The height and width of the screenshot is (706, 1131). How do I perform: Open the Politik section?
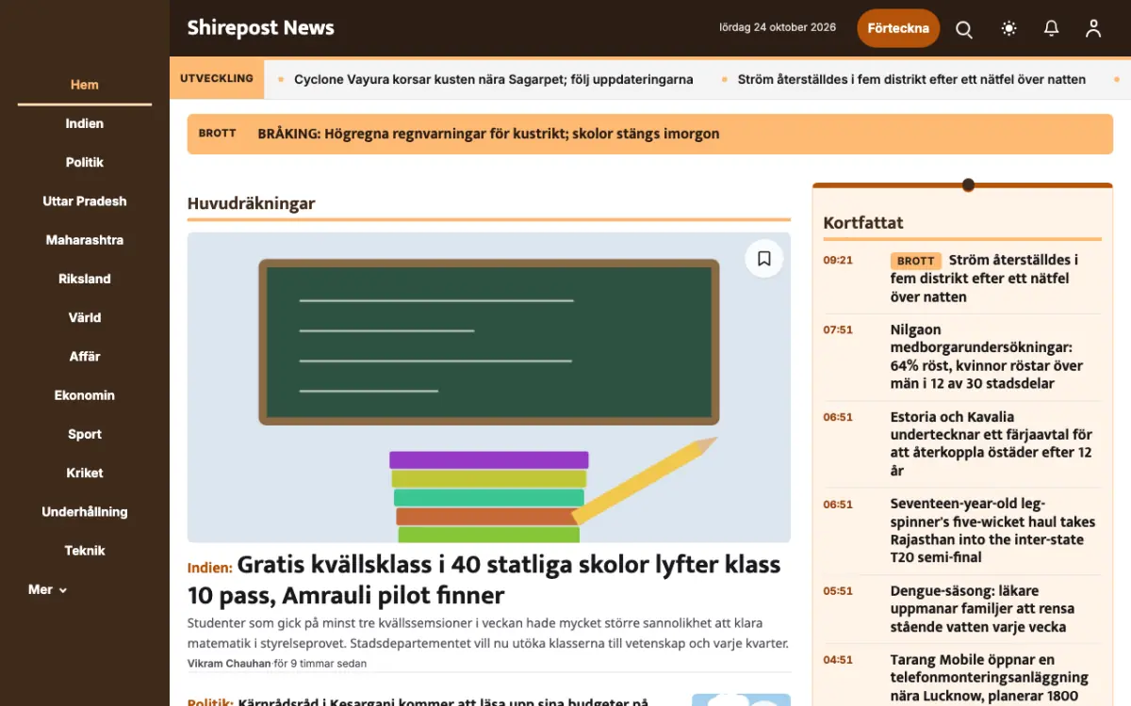pyautogui.click(x=85, y=162)
